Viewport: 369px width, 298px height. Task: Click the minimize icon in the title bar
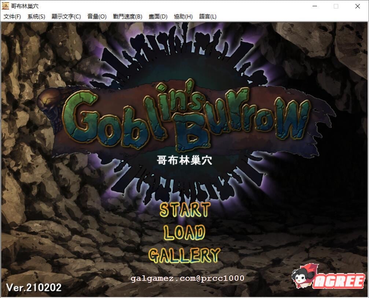(314, 6)
